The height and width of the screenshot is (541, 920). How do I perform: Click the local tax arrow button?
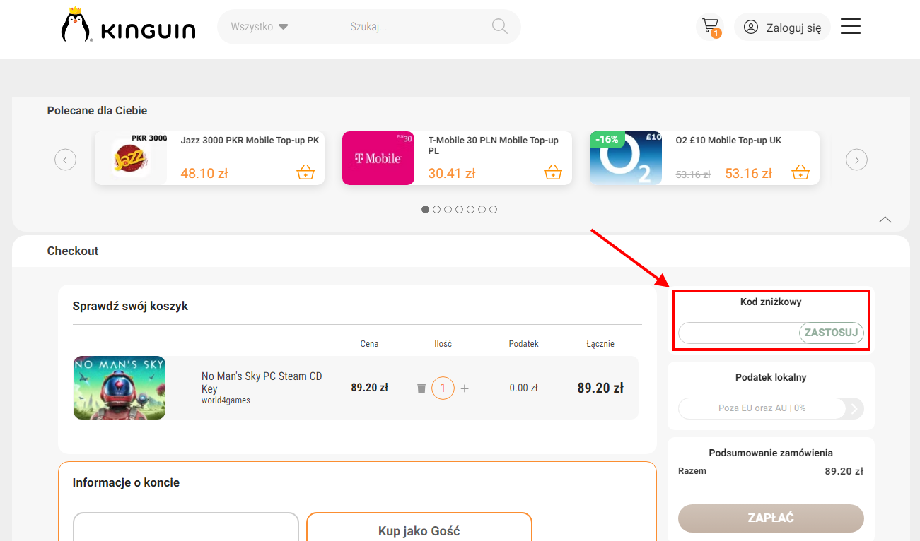[x=854, y=408]
